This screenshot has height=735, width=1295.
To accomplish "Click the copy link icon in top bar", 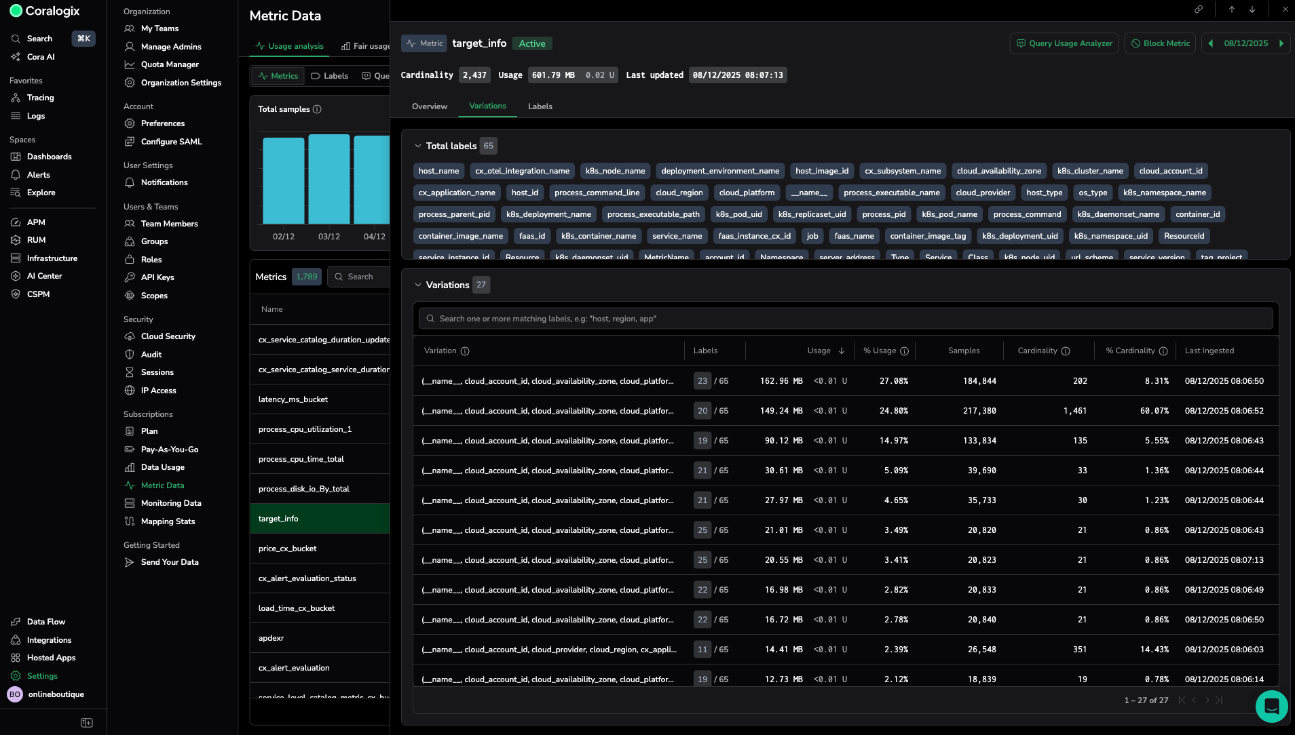I will tap(1199, 9).
